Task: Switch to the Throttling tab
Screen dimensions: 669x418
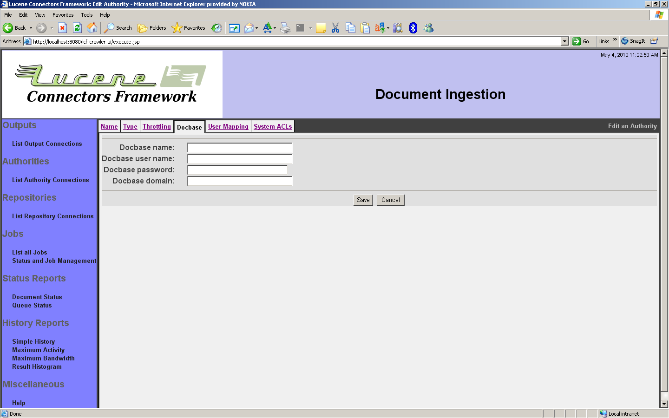Action: coord(157,126)
